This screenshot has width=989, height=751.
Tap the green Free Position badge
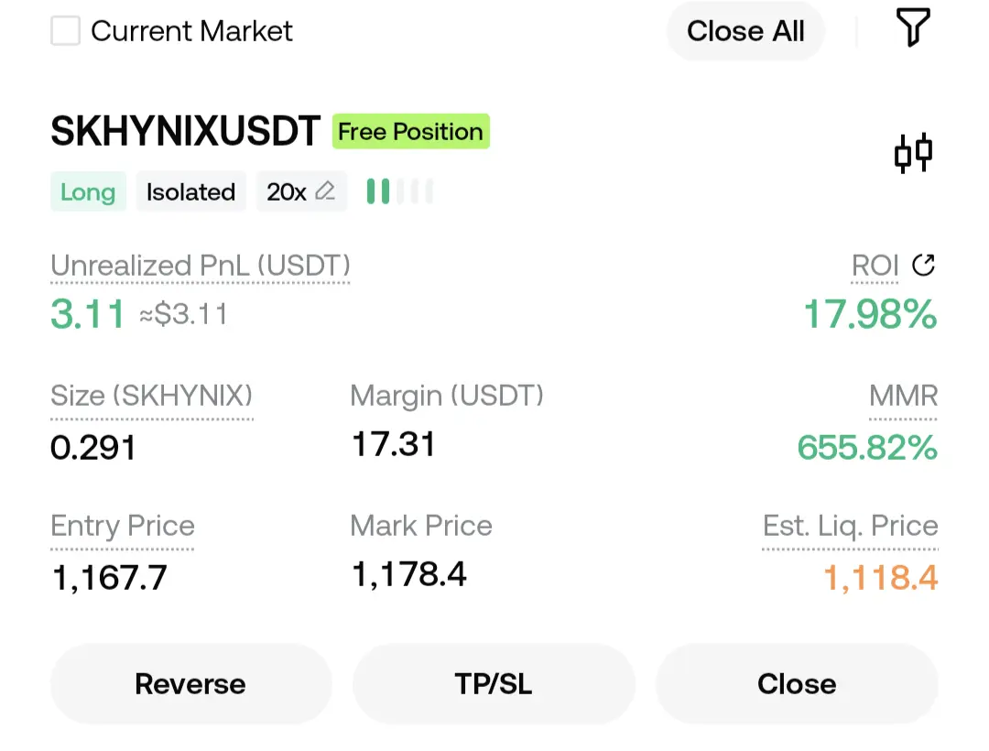click(x=410, y=131)
